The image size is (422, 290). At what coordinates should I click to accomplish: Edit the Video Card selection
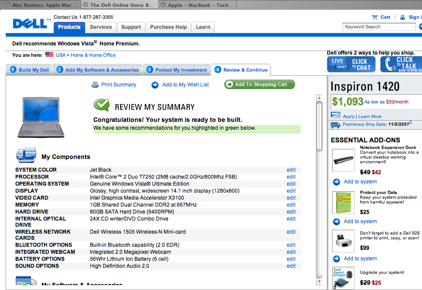click(291, 198)
